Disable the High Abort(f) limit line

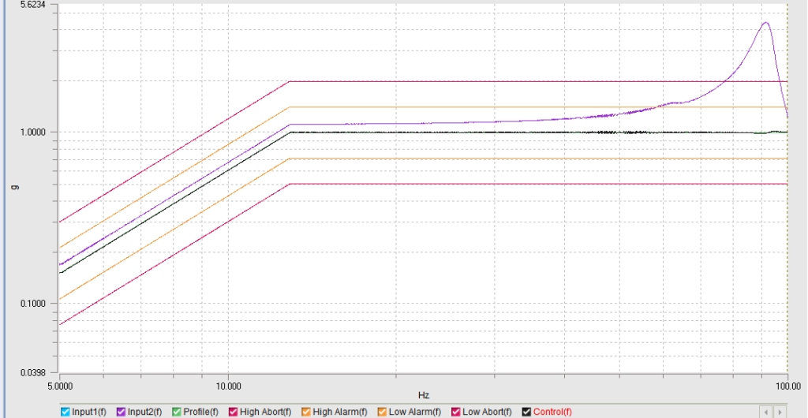(234, 412)
